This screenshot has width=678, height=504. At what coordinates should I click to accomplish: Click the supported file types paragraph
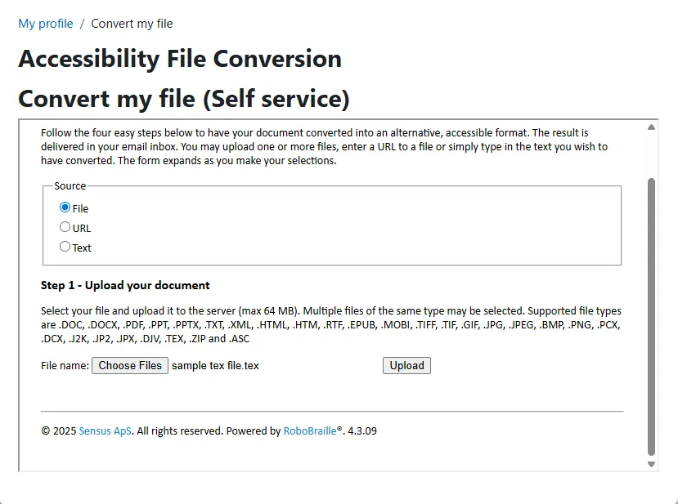(331, 324)
